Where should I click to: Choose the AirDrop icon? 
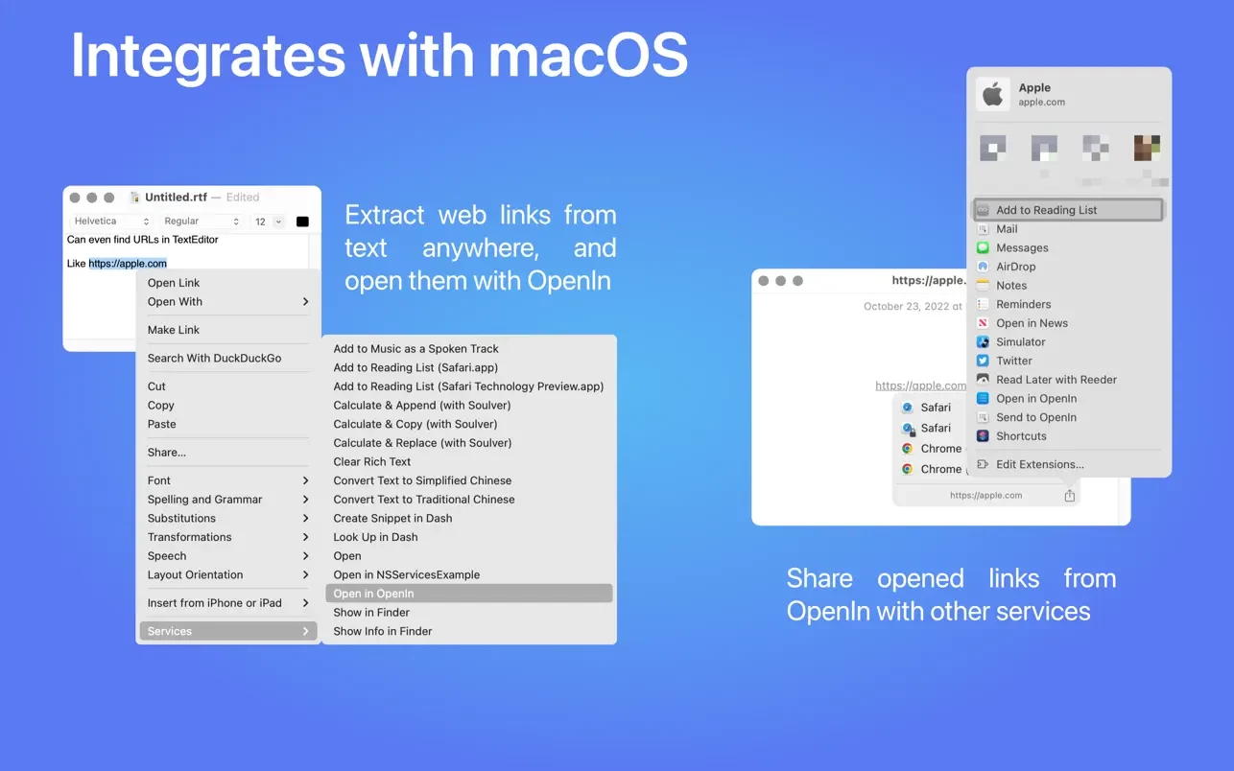983,267
